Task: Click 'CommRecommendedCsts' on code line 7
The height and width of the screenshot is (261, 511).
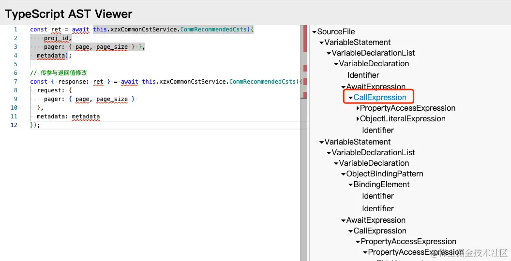Action: (263, 82)
